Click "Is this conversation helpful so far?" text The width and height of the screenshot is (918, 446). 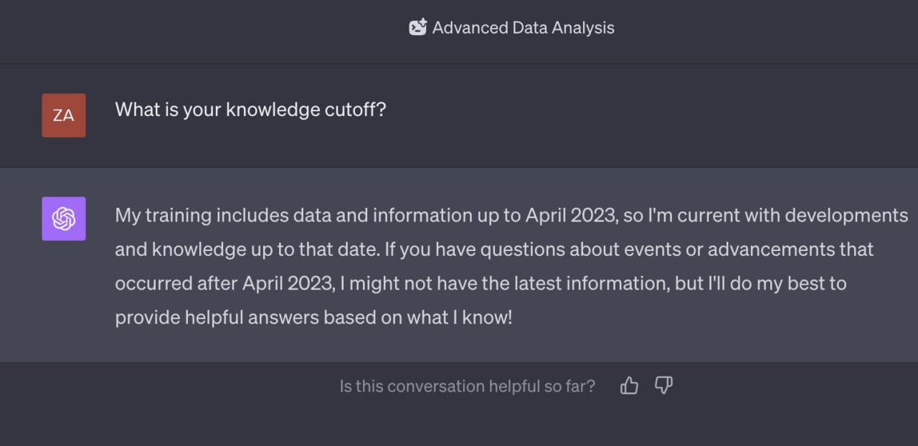467,386
